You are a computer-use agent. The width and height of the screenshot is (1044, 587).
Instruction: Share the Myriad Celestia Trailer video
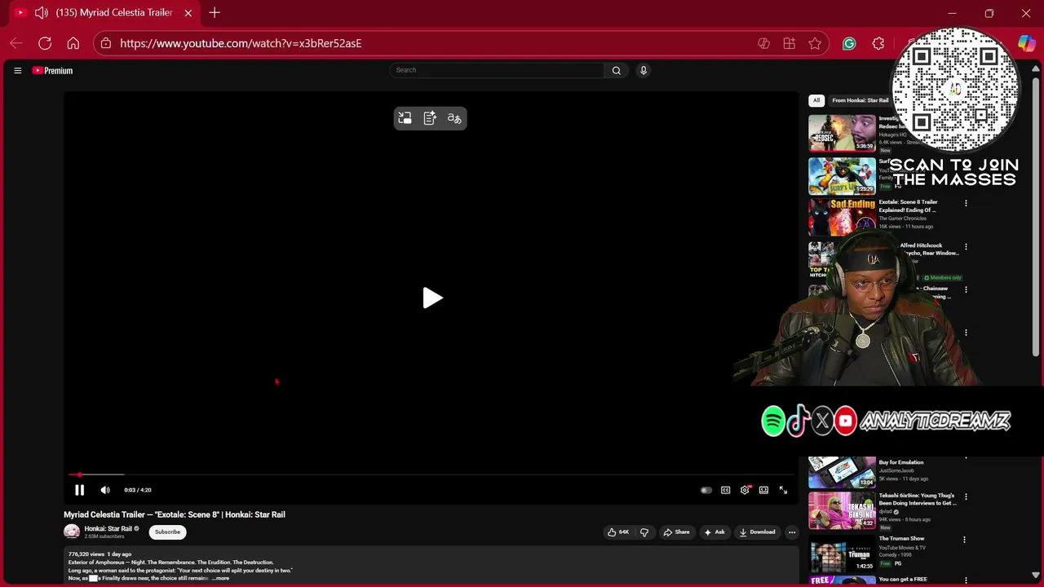click(x=676, y=532)
